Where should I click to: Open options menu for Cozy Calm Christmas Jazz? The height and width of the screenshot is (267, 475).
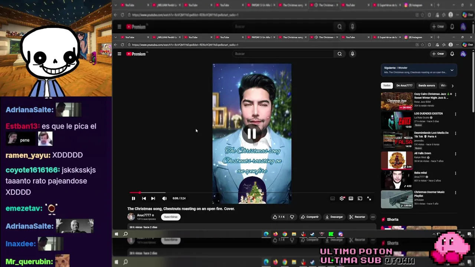click(x=455, y=95)
